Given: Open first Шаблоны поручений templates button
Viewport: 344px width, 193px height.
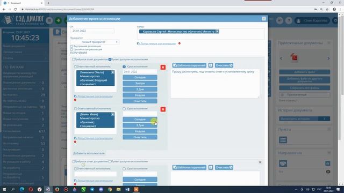Looking at the screenshot, I should click(189, 65).
